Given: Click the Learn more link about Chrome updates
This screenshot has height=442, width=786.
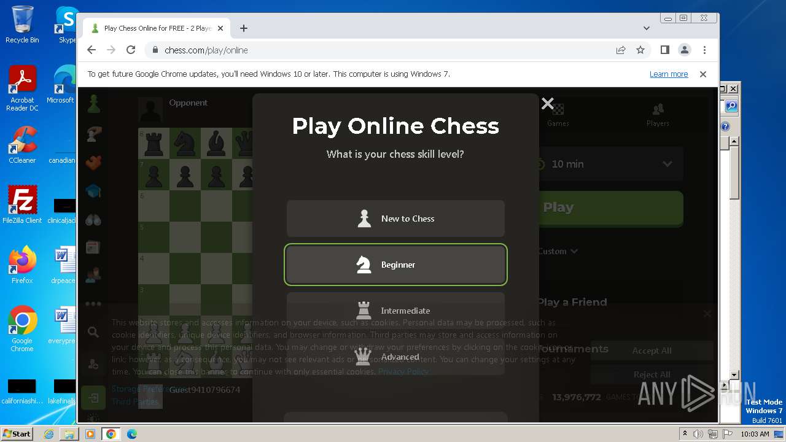Looking at the screenshot, I should pyautogui.click(x=669, y=74).
